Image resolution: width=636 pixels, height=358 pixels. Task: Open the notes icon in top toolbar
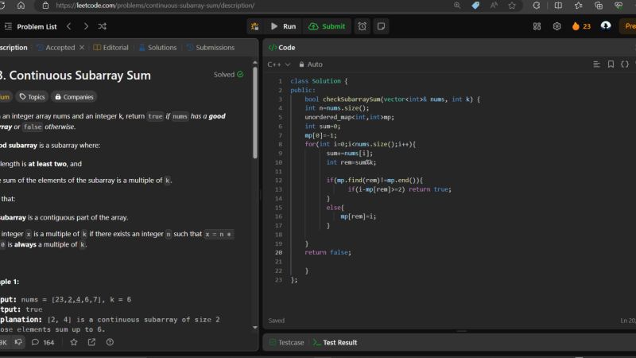coord(382,26)
